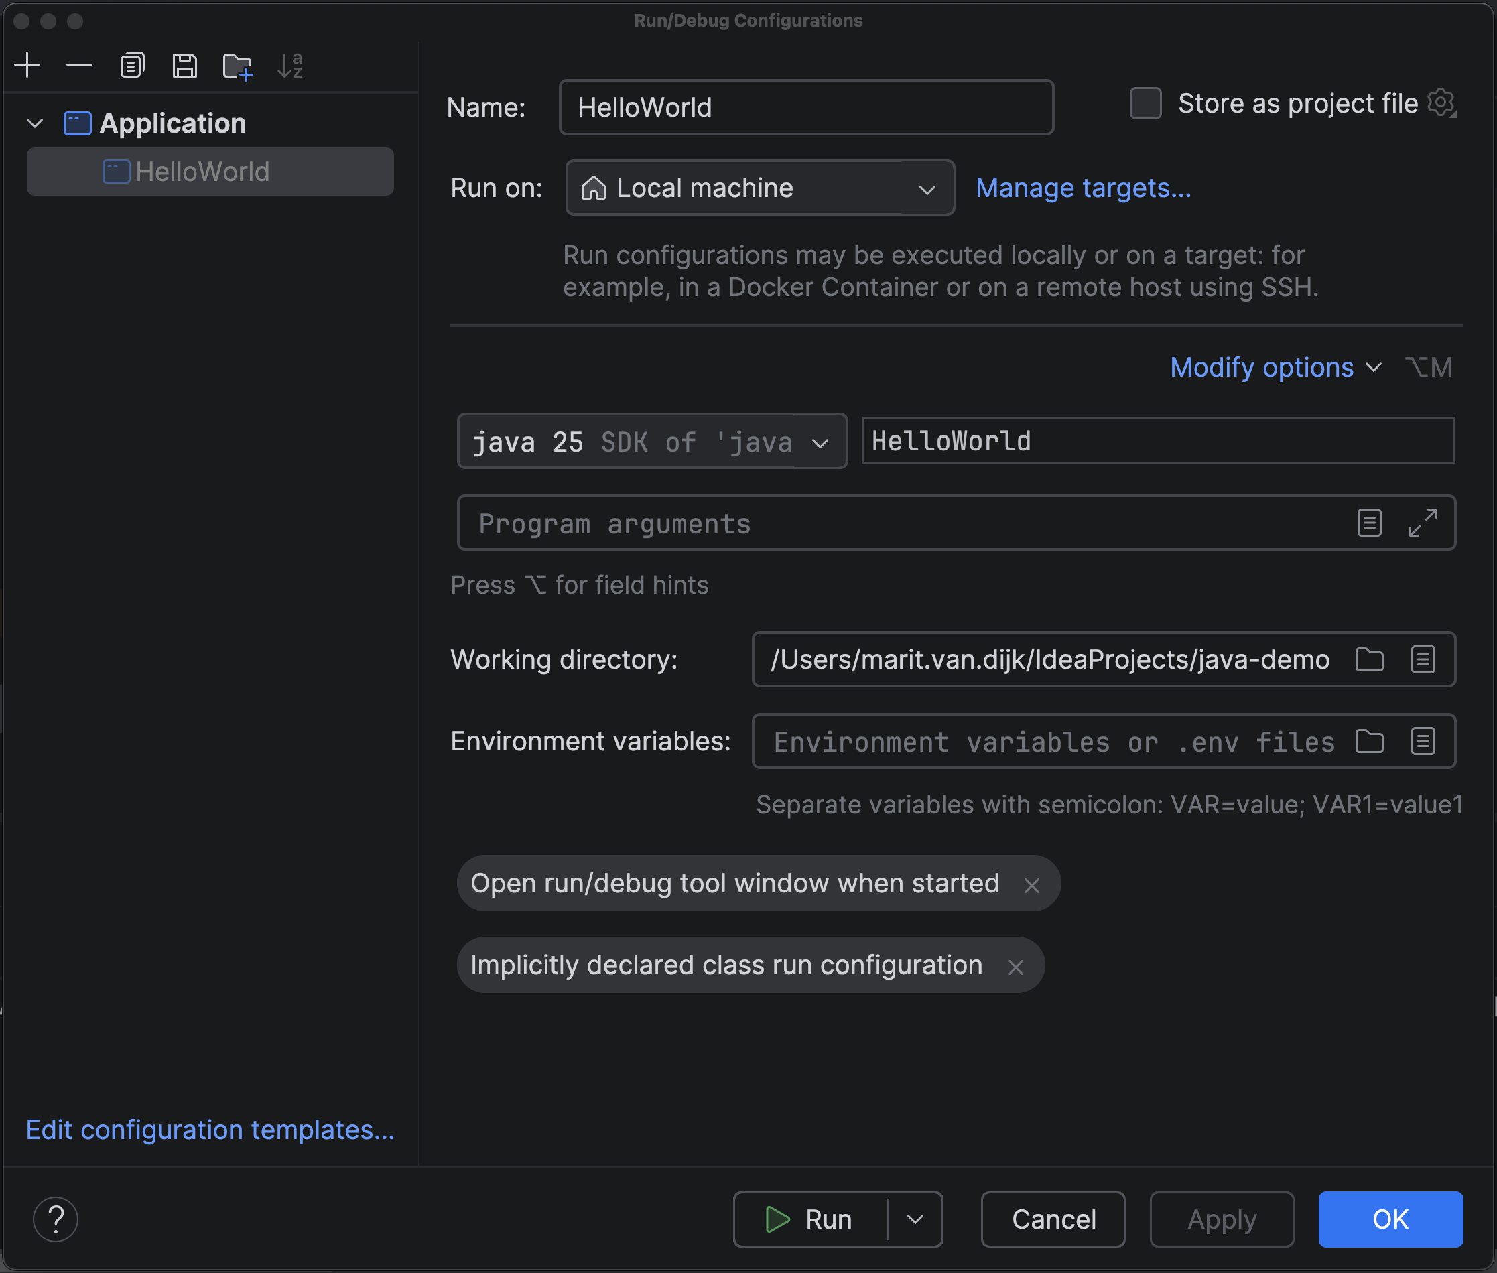Collapse the Application tree node
The height and width of the screenshot is (1273, 1497).
tap(35, 123)
